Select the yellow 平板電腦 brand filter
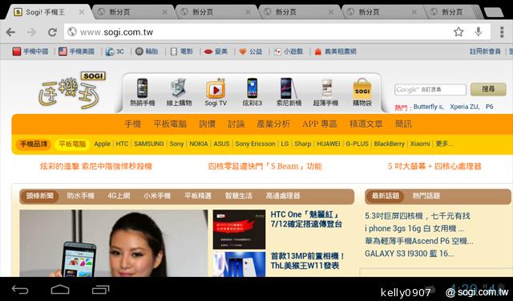This screenshot has height=301, width=513. pyautogui.click(x=72, y=144)
